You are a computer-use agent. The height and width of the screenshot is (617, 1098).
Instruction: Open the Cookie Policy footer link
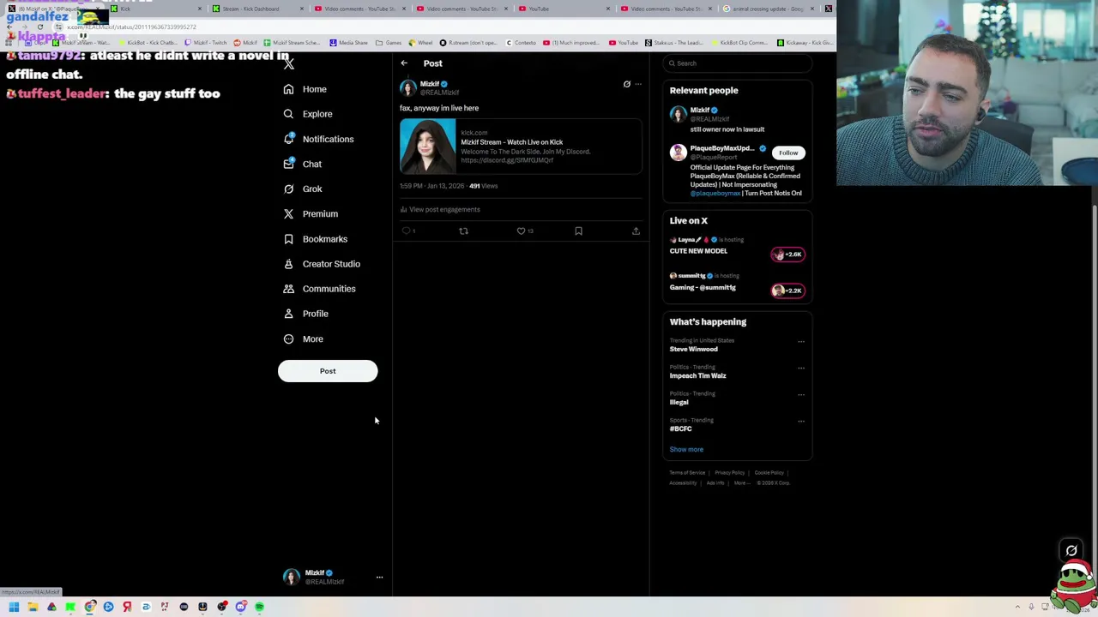click(769, 472)
